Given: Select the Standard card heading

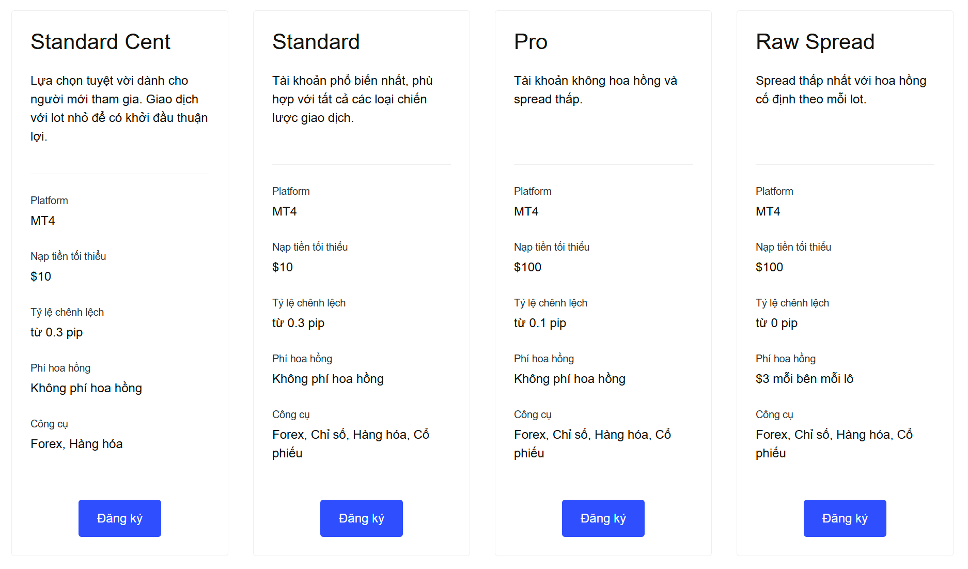Looking at the screenshot, I should pyautogui.click(x=316, y=42).
